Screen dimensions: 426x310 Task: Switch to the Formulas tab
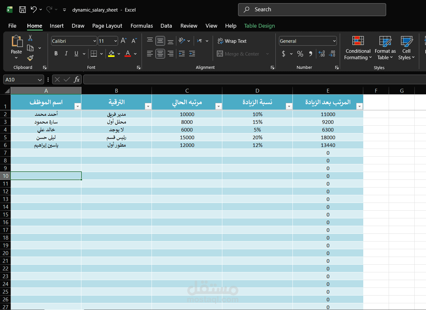[x=142, y=26]
